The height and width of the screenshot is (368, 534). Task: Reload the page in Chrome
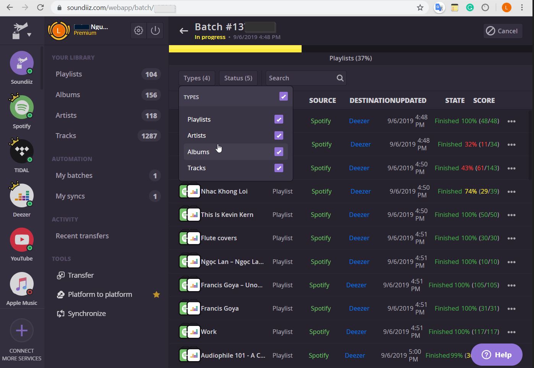pyautogui.click(x=40, y=8)
